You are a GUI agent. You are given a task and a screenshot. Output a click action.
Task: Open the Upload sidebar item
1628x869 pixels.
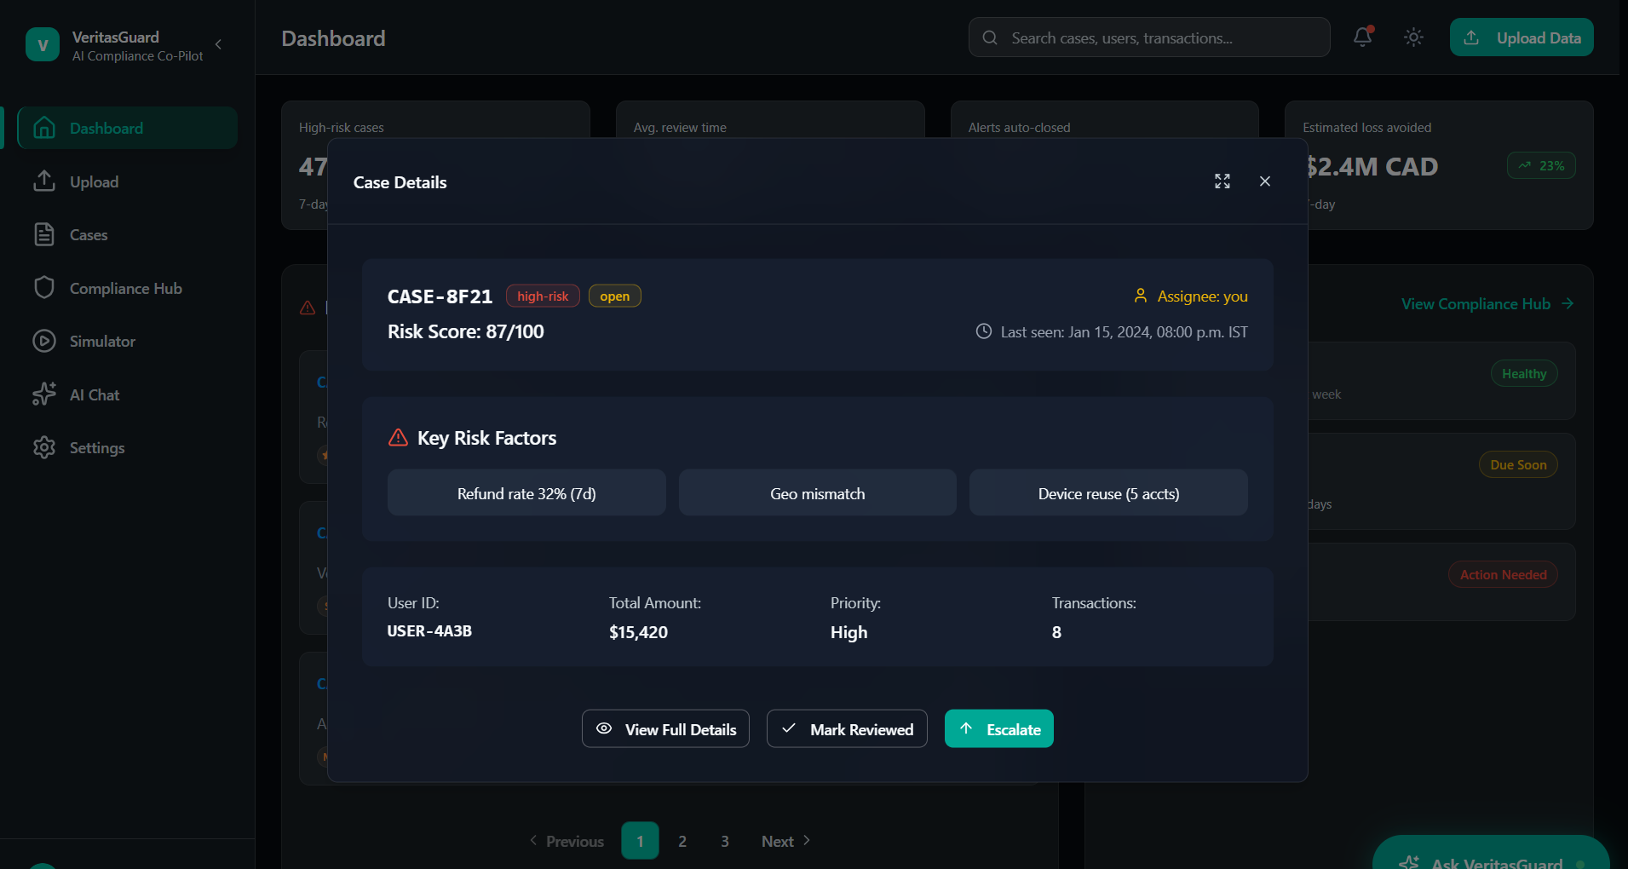coord(127,181)
